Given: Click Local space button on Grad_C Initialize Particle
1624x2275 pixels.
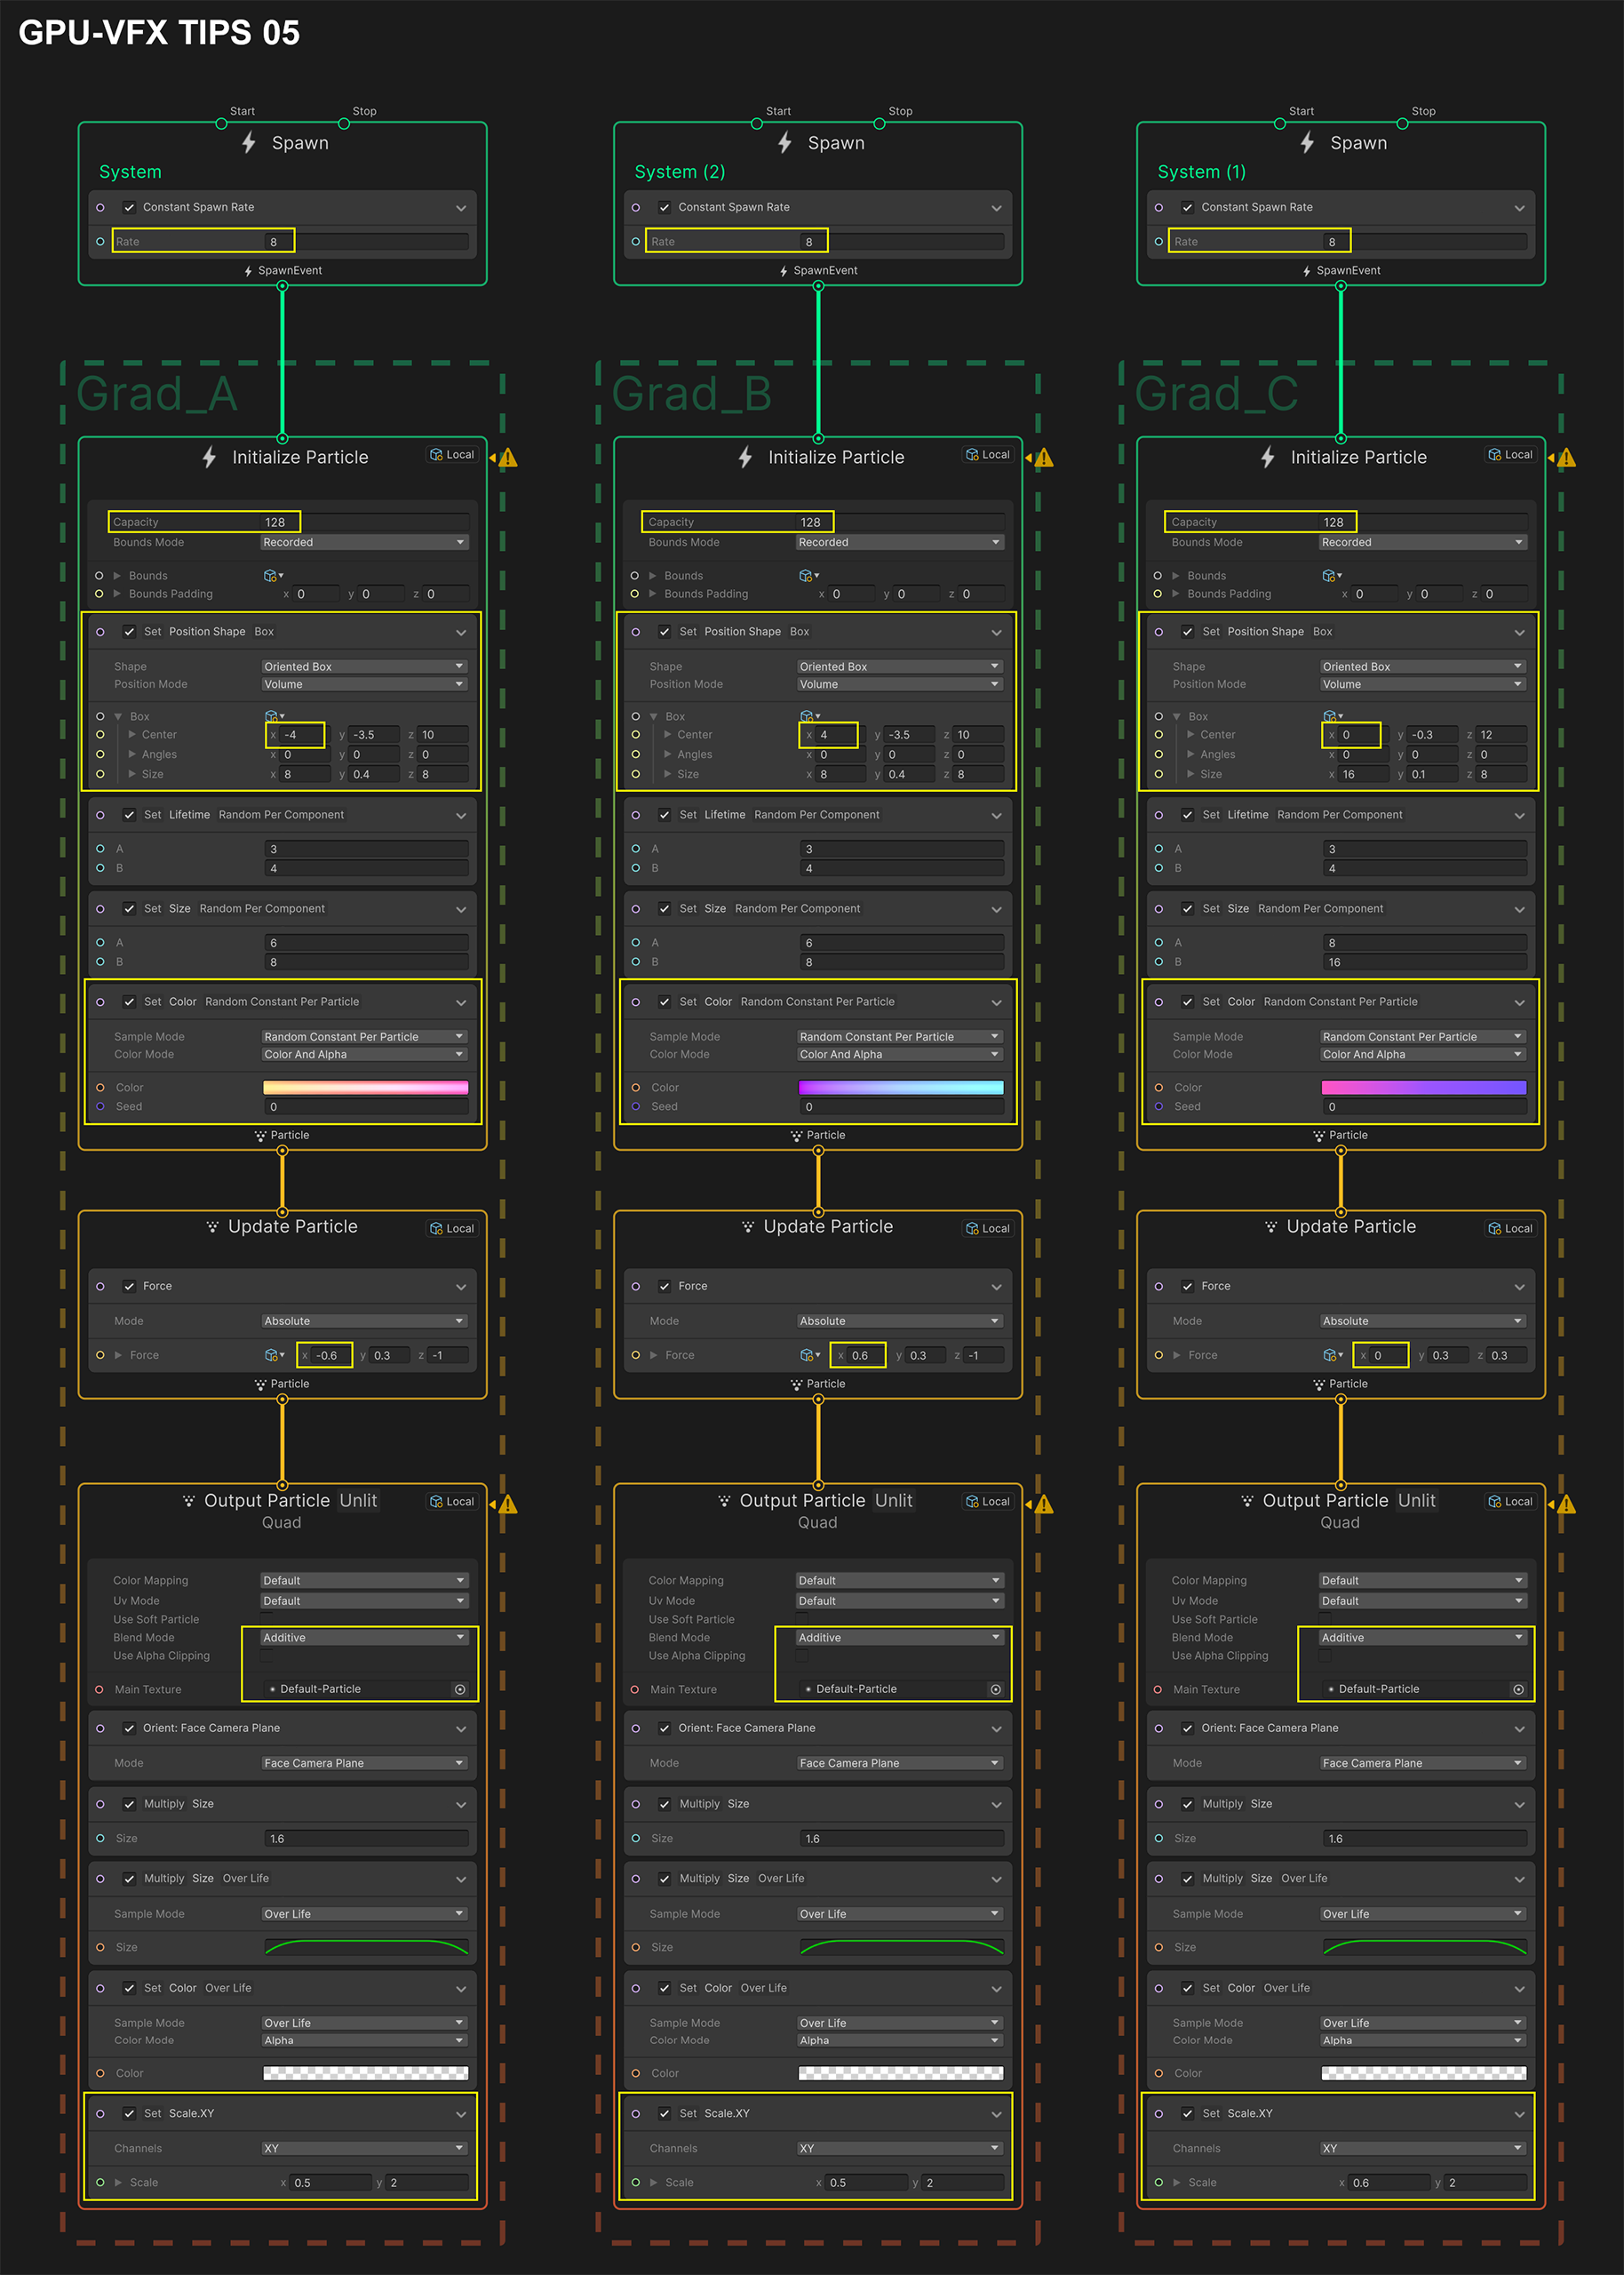Looking at the screenshot, I should (1510, 455).
